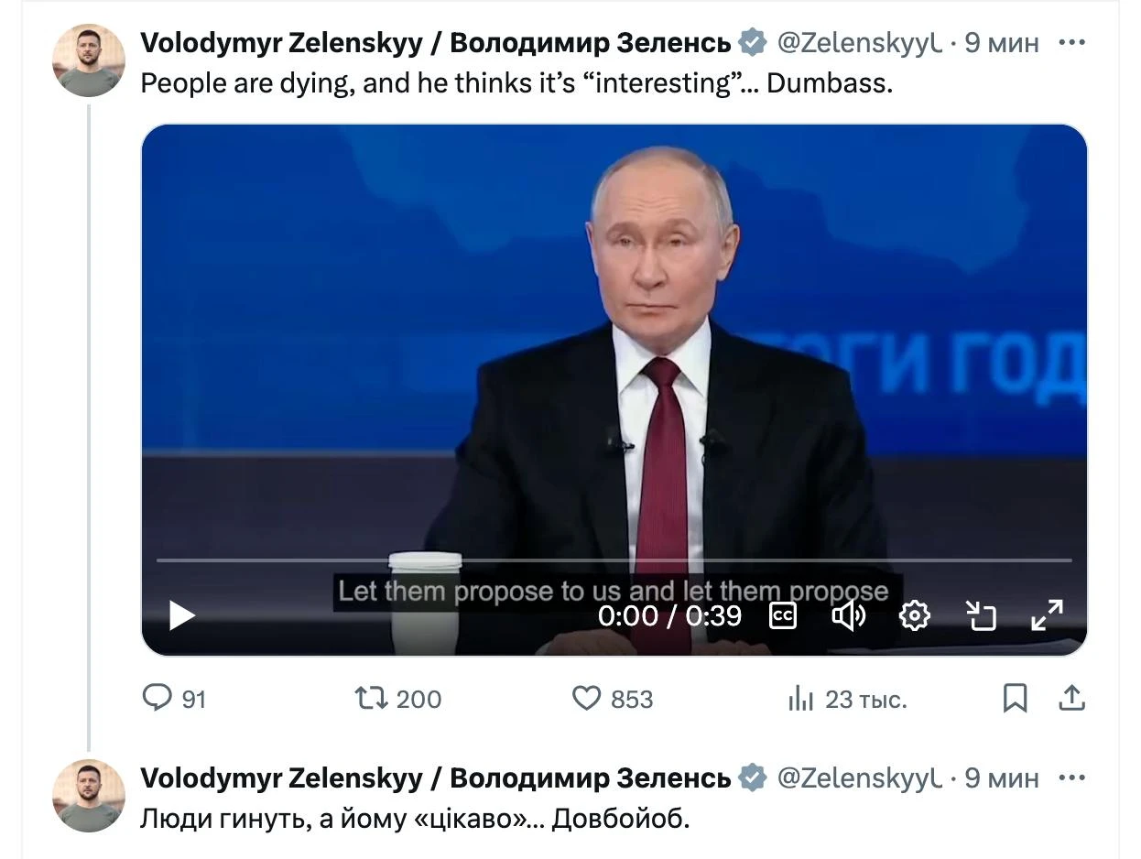The height and width of the screenshot is (859, 1141).
Task: Seek on the video progress bar
Action: (614, 560)
